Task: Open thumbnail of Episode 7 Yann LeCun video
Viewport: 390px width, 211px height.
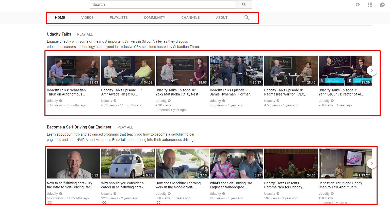Action: 345,71
